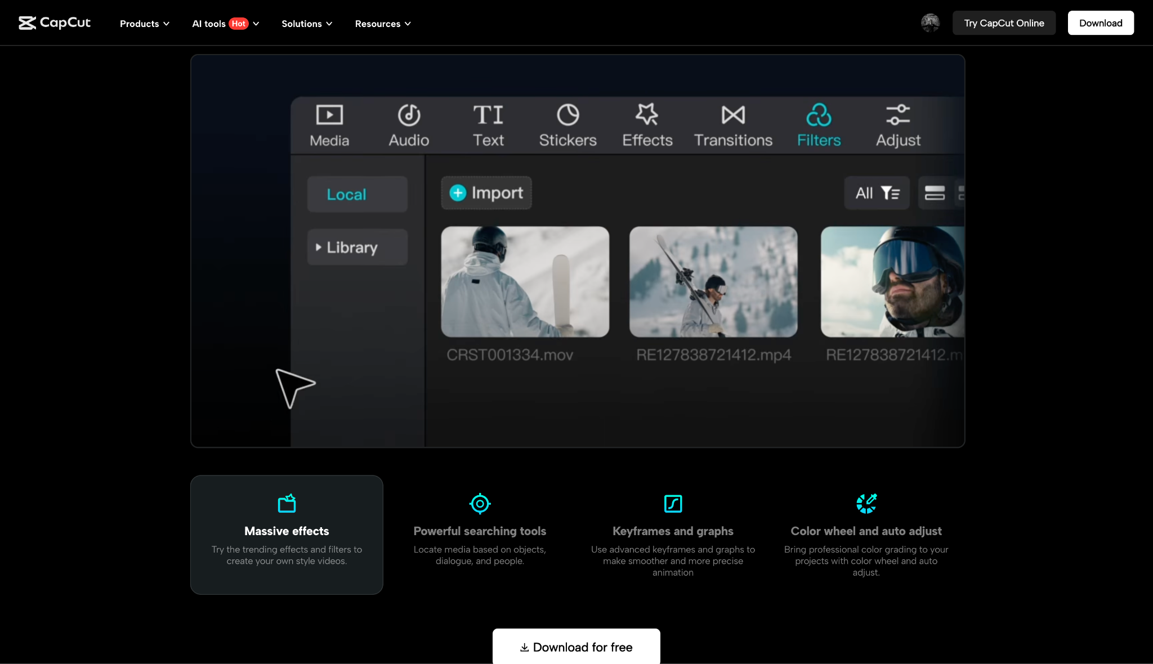Open Try CapCut Online
Screen dimensions: 1153x664
1004,23
